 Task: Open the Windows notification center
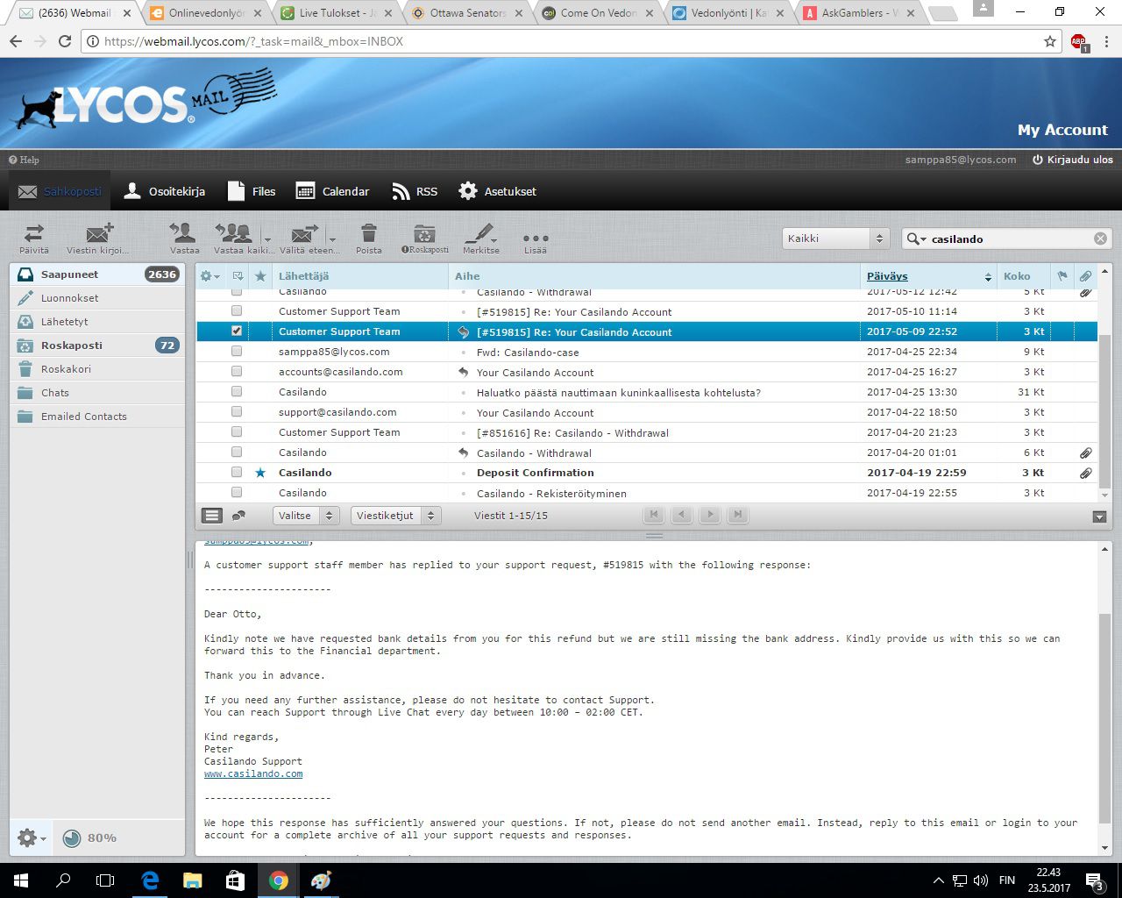pyautogui.click(x=1095, y=880)
